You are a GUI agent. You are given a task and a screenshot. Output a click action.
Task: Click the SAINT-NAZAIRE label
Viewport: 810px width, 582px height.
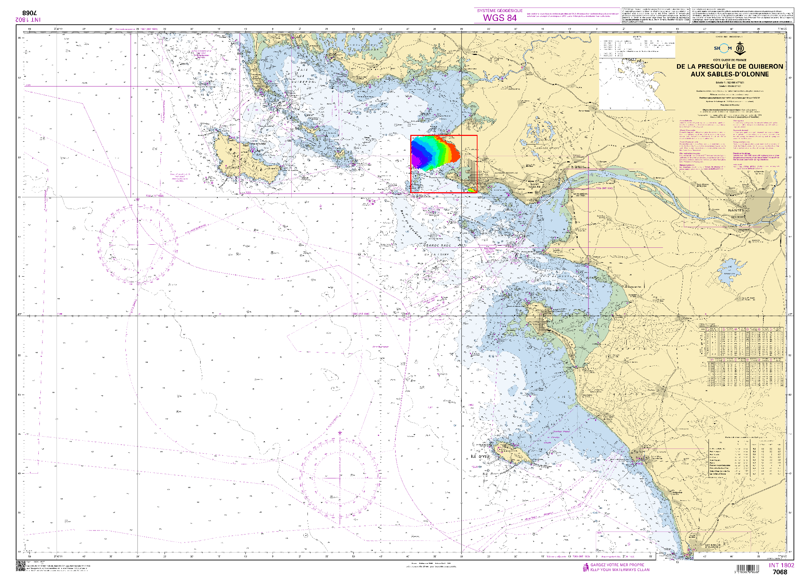[535, 186]
